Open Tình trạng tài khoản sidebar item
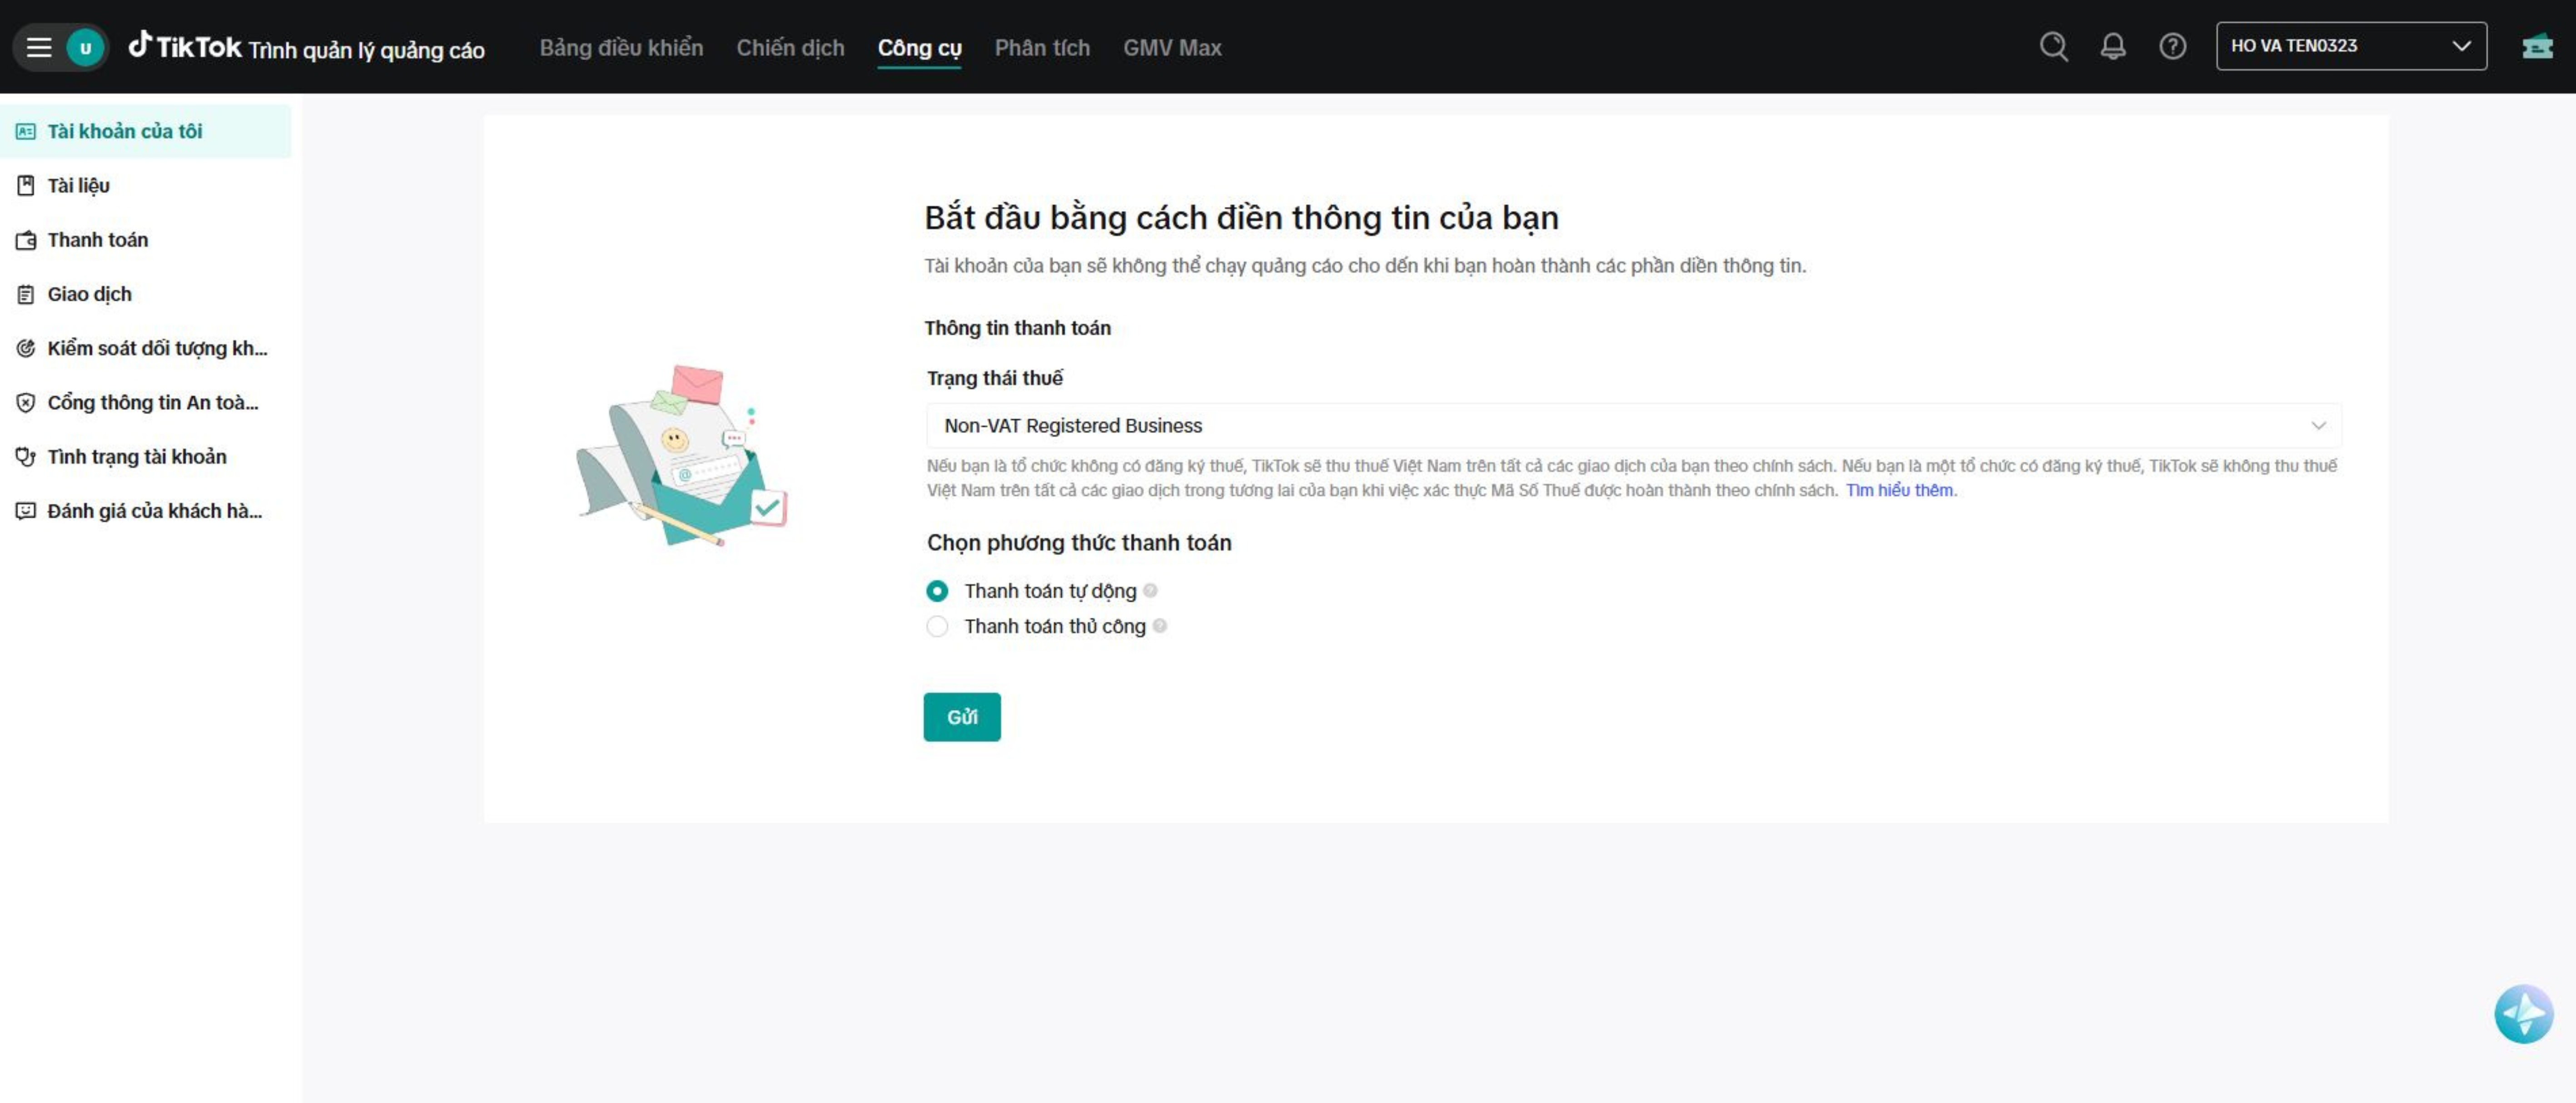 (136, 457)
